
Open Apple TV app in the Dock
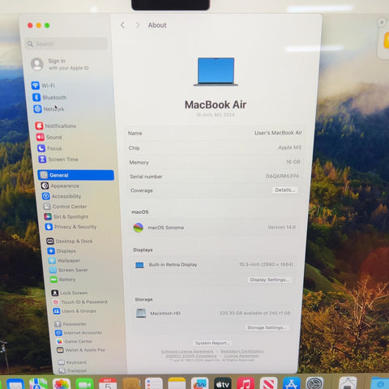click(x=223, y=383)
